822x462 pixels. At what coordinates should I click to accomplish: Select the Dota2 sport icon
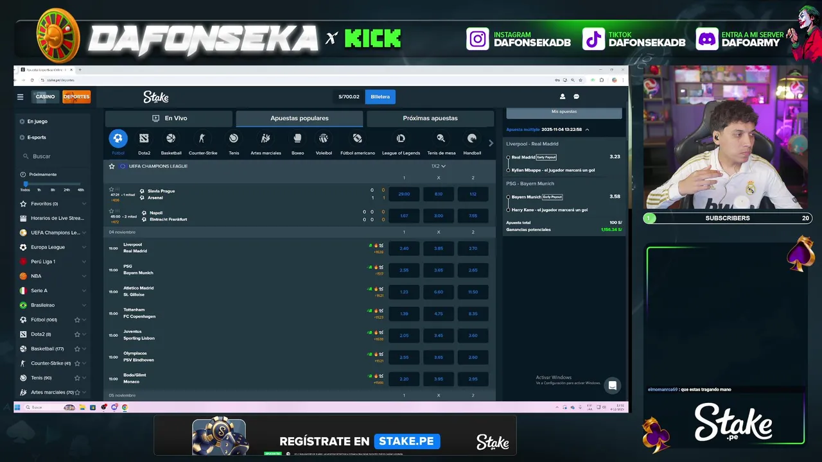[144, 138]
